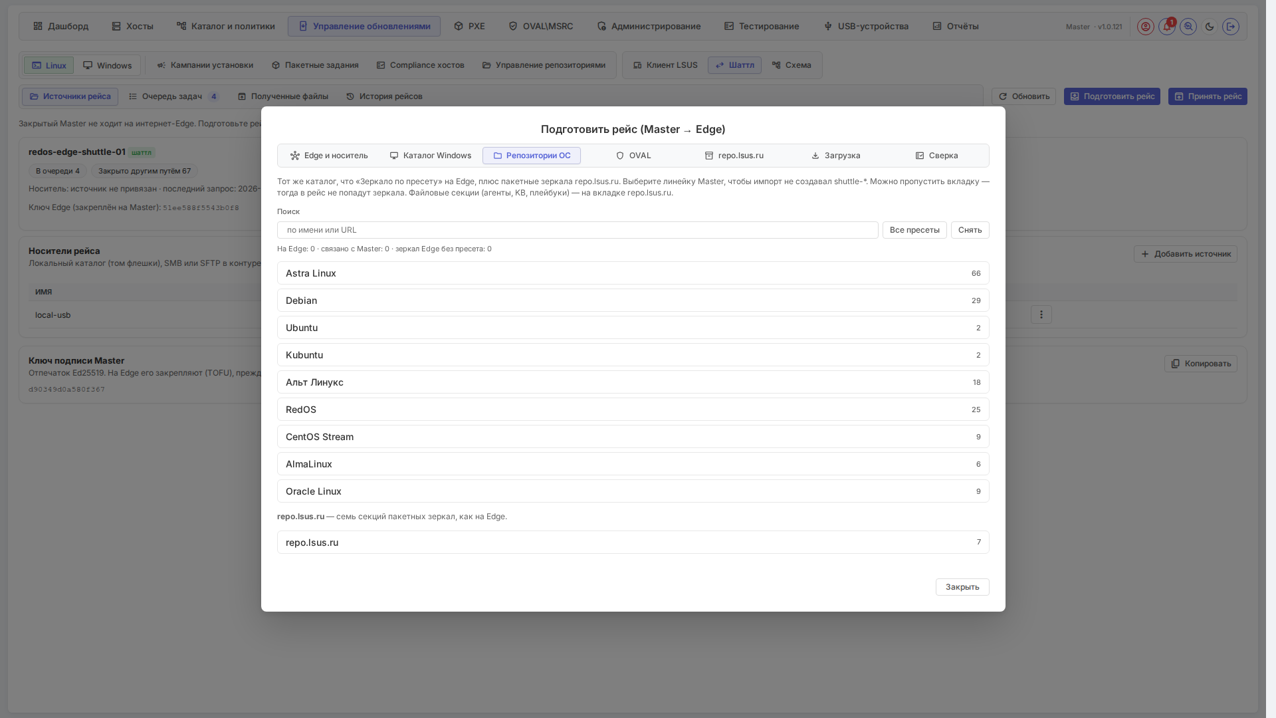The height and width of the screenshot is (718, 1276).
Task: Go to the Сверка tab
Action: [x=937, y=156]
